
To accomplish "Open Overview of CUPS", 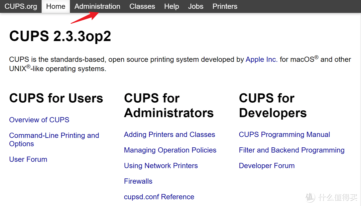I will [x=39, y=120].
